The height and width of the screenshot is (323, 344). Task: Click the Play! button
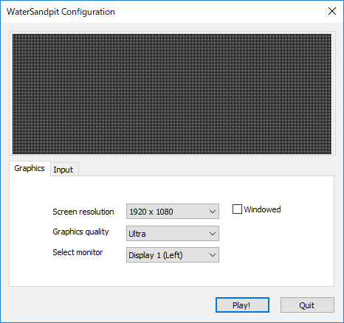click(242, 305)
